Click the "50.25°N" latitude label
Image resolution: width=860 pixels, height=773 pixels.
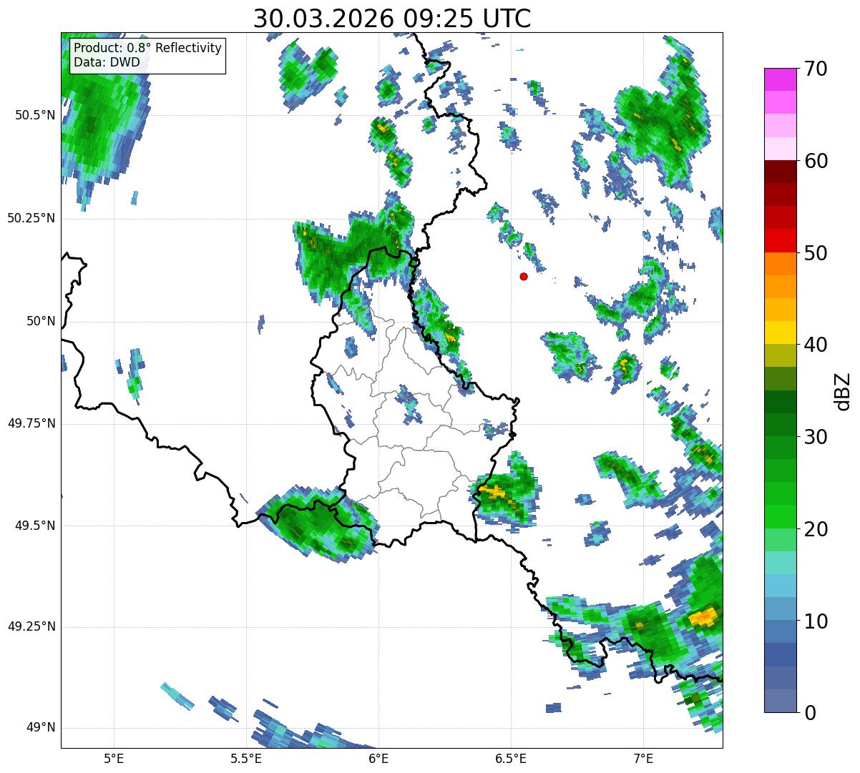(31, 219)
